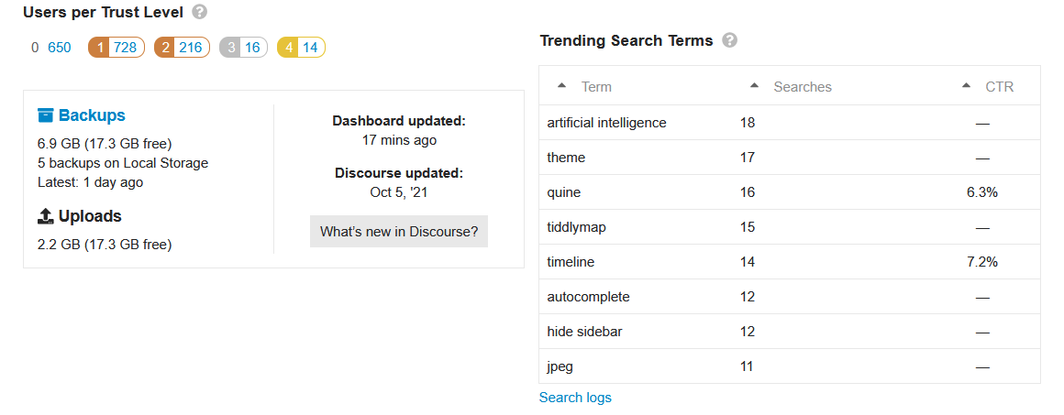The height and width of the screenshot is (415, 1064).
Task: Click the timeline search term row
Action: [789, 262]
